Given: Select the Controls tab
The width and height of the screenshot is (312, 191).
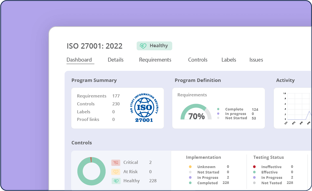Looking at the screenshot, I should point(198,60).
